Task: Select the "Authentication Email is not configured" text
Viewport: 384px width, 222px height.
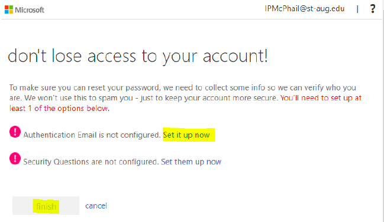Action: pyautogui.click(x=92, y=135)
